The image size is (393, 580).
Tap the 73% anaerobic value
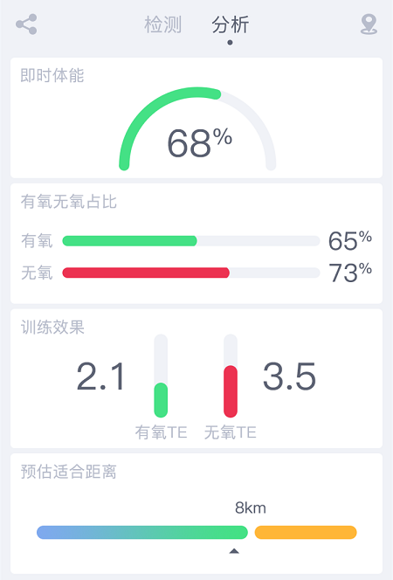tap(350, 273)
